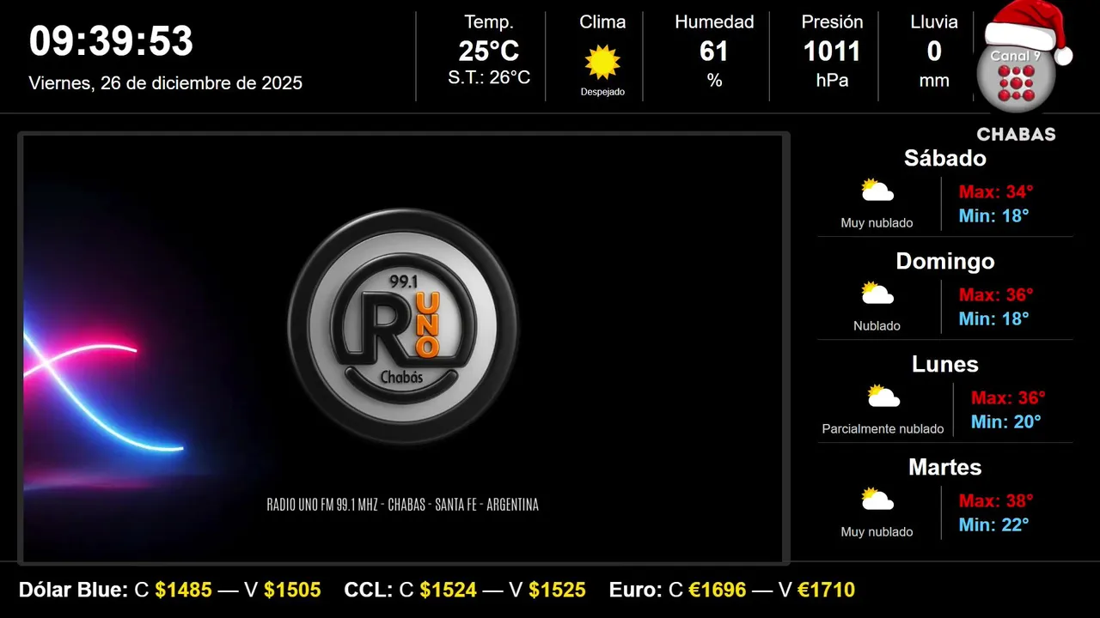Screen dimensions: 1100x618
Task: Click Sábado's Muy nublado description
Action: (877, 223)
